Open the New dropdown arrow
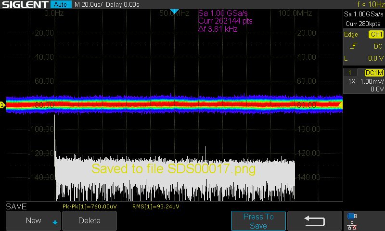This screenshot has width=385, height=231. pos(55,222)
